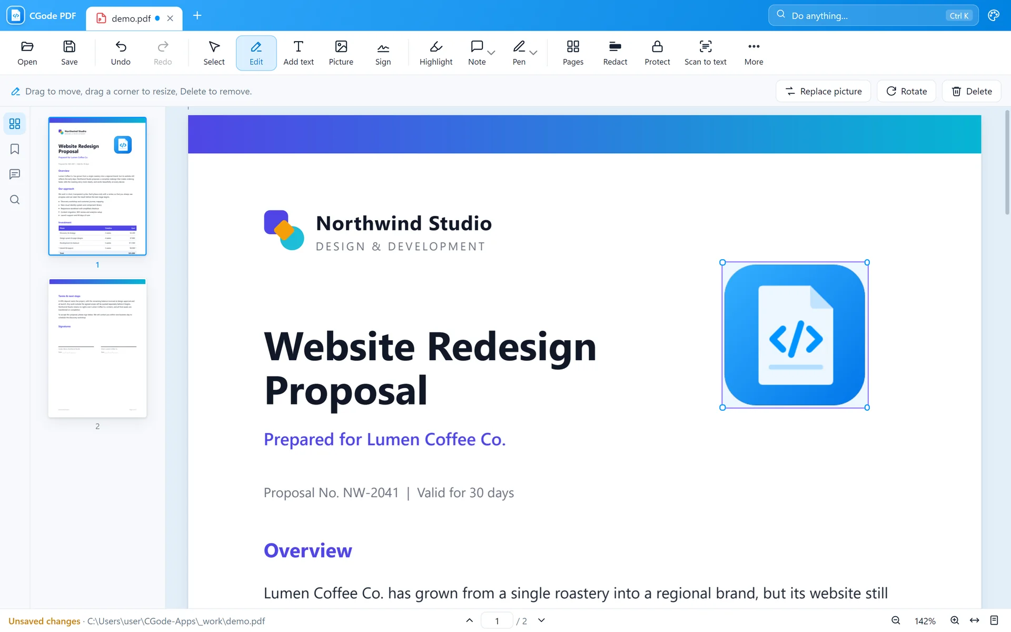
Task: Click the Replace picture button
Action: point(823,91)
